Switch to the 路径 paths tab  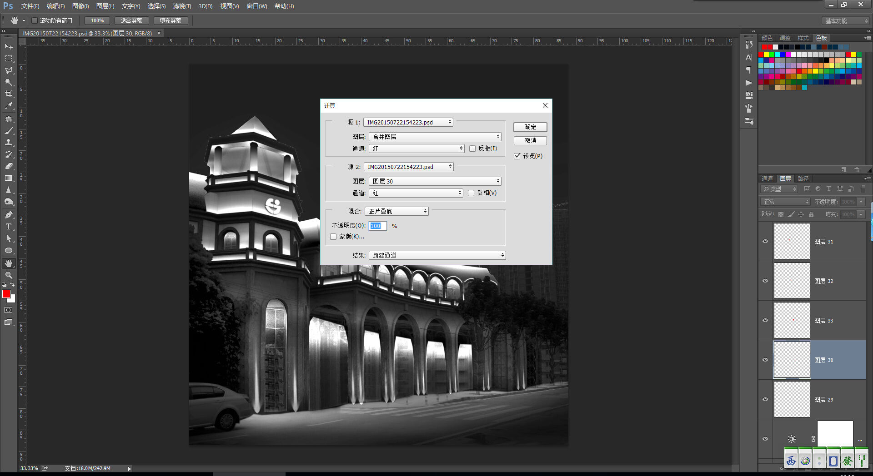pos(803,179)
